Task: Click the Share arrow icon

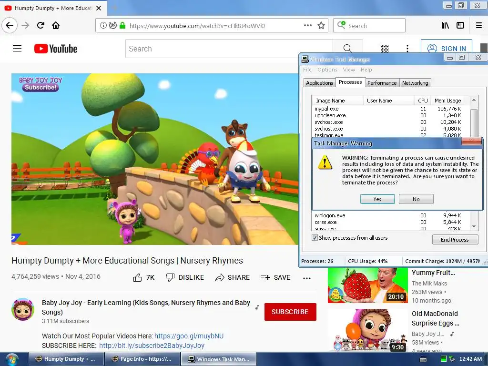Action: click(x=220, y=277)
